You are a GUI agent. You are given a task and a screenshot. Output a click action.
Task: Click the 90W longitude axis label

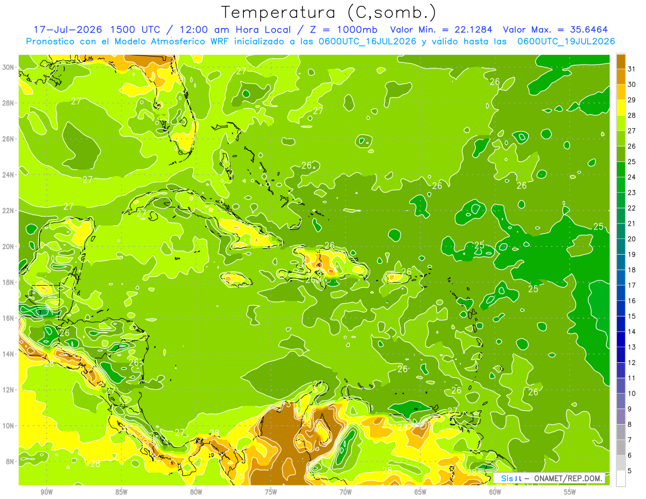coord(46,493)
